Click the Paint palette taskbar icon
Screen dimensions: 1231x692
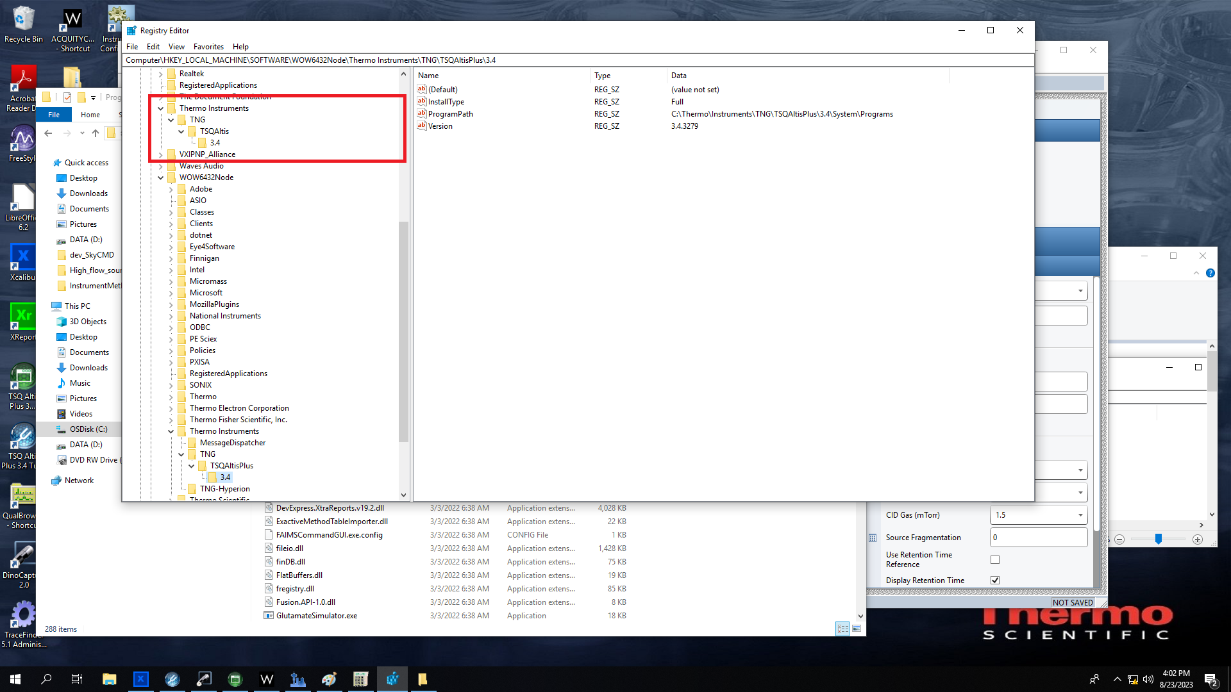(x=329, y=679)
